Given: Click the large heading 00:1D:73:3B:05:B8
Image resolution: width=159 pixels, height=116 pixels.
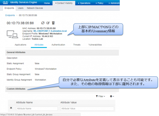Looking at the screenshot, I should (20, 23).
